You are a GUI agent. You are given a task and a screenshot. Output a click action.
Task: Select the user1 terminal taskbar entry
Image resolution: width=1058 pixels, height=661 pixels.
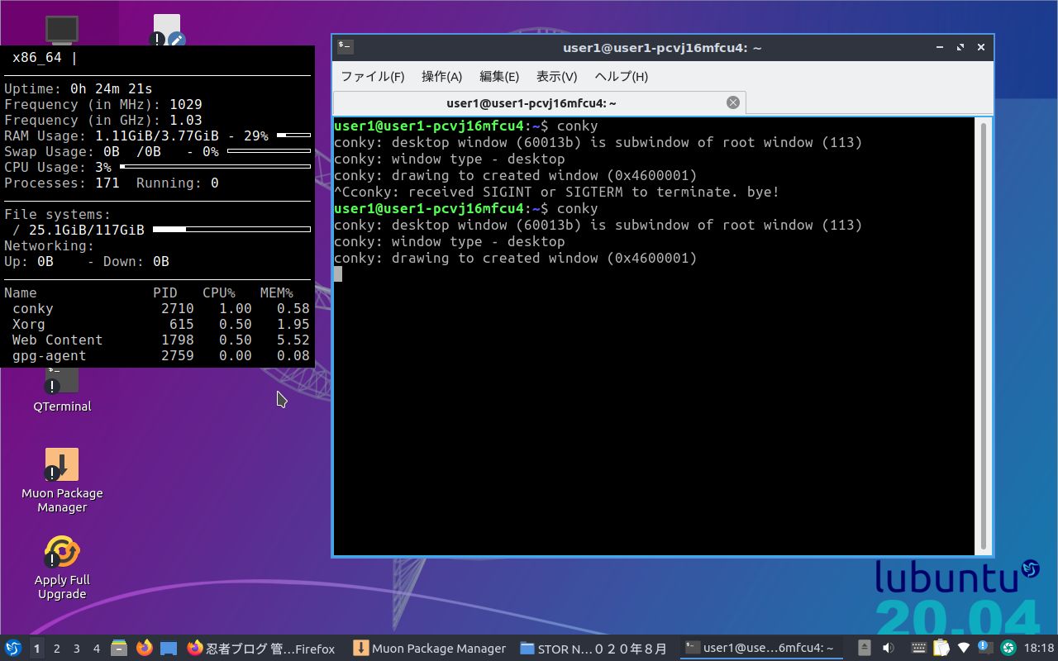coord(760,649)
